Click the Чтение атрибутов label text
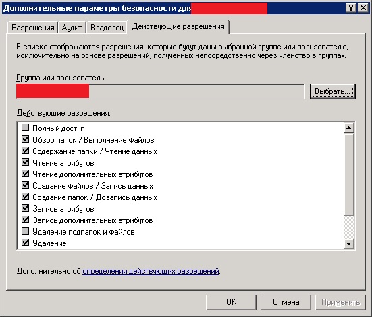Viewport: 372px width, 317px height. (63, 163)
